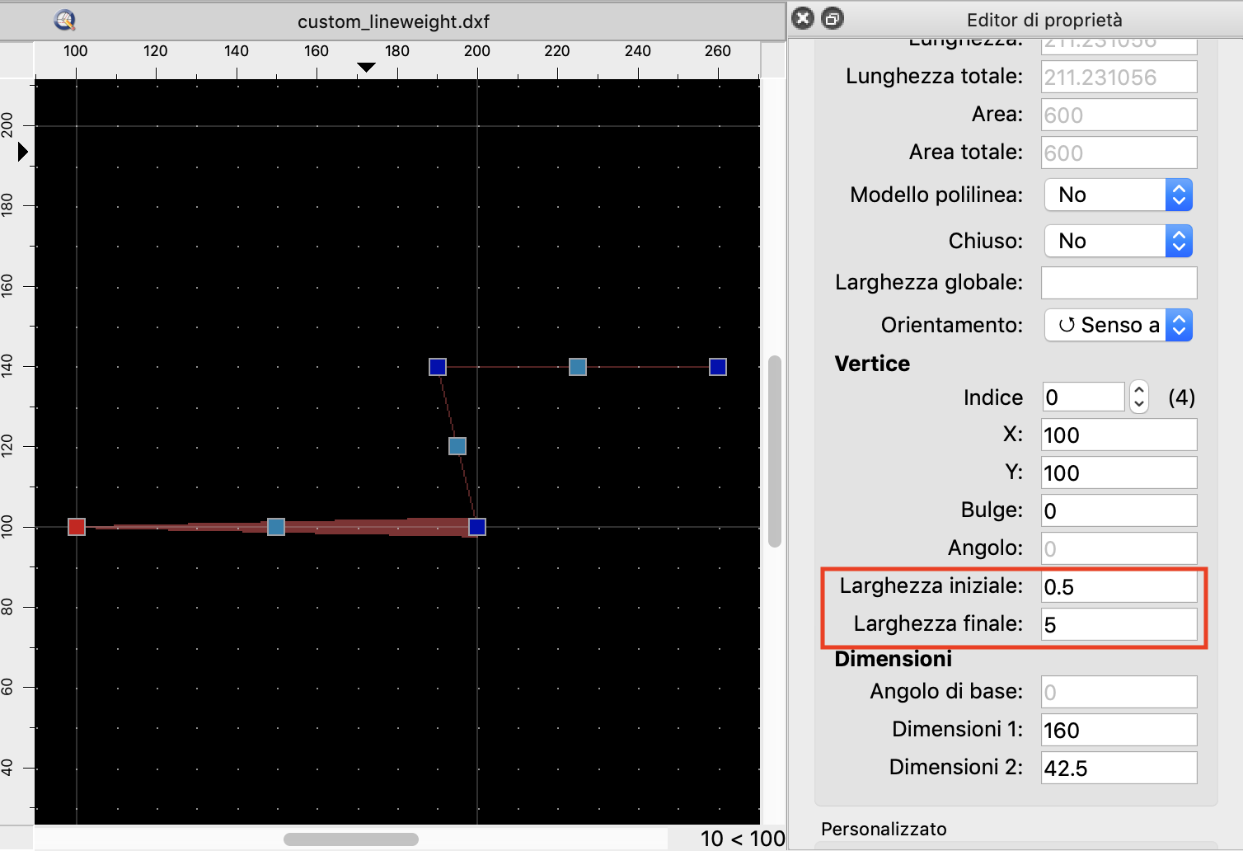Click the Larghezza iniziale field
The width and height of the screenshot is (1243, 851).
tap(1119, 587)
